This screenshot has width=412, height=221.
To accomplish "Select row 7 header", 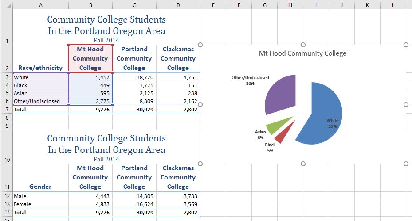I will pyautogui.click(x=7, y=110).
